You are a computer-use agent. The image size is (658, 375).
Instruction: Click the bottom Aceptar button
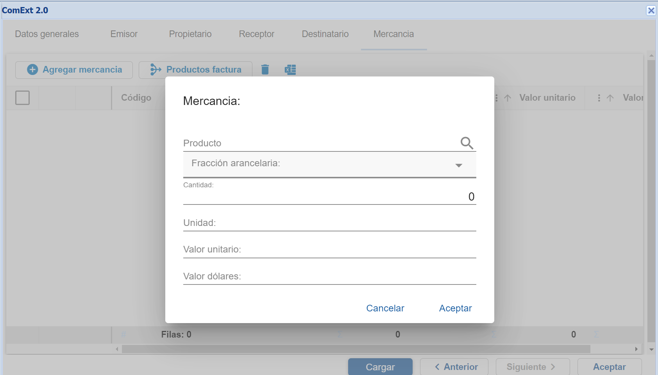pos(610,367)
